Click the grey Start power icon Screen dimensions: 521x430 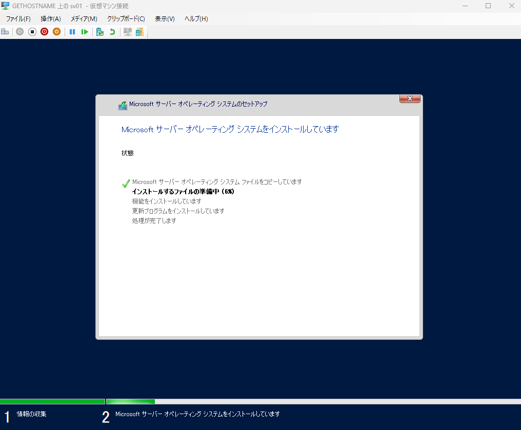click(x=20, y=32)
